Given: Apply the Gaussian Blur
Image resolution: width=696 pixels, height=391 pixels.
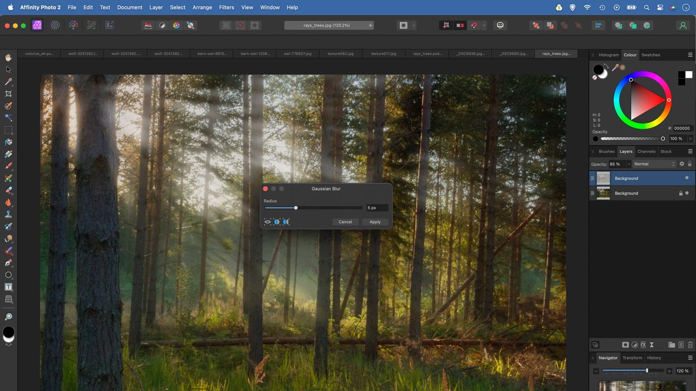Looking at the screenshot, I should (x=375, y=221).
